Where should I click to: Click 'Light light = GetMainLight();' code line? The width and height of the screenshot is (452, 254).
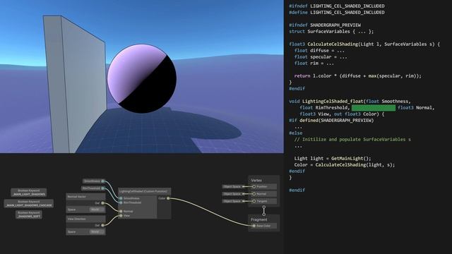coord(333,158)
